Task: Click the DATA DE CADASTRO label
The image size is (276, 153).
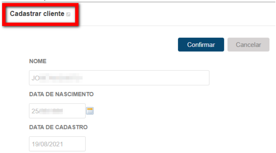Action: 58,127
